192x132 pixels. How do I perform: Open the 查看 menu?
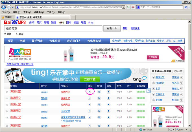coord(27,12)
